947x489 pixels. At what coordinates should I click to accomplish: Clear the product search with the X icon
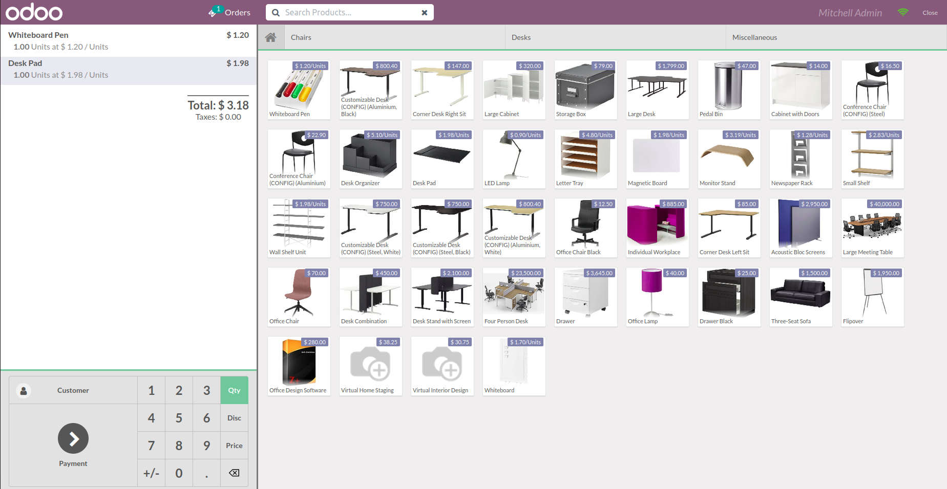424,13
